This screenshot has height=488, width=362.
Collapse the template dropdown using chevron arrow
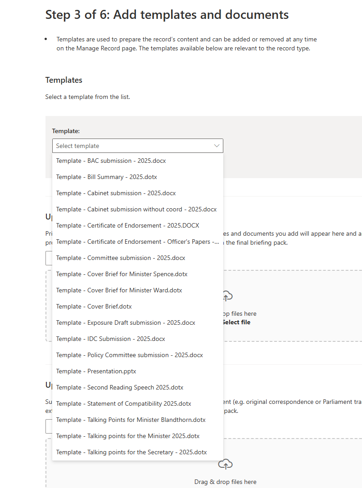217,146
